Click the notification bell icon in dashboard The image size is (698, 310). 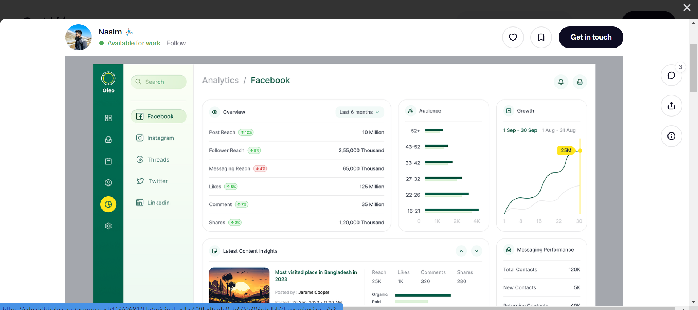[x=561, y=82]
